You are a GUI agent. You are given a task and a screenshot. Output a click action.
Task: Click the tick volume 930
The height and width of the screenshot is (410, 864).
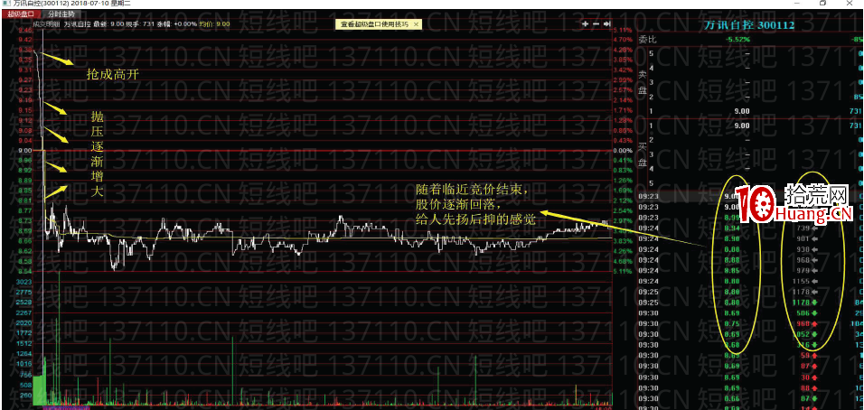coord(803,249)
